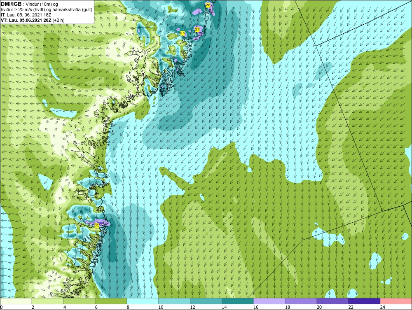Click legend scale value 24
Image resolution: width=412 pixels, height=310 pixels.
point(383,307)
